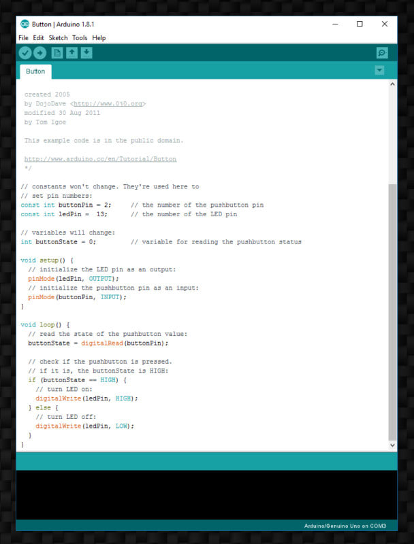Image resolution: width=414 pixels, height=544 pixels.
Task: Click the 'void loop() {' line
Action: pos(45,325)
